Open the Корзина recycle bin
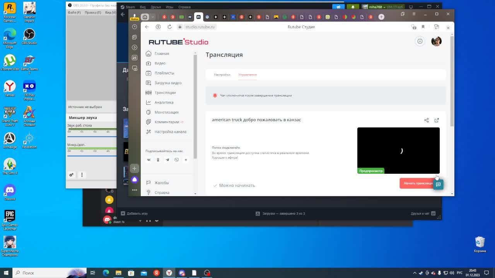The height and width of the screenshot is (278, 495). point(480,244)
